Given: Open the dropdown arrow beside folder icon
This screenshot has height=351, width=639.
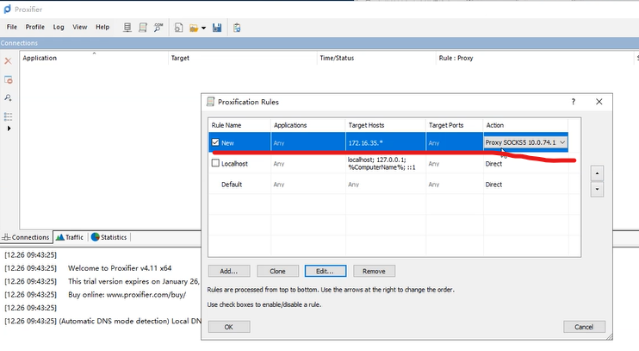Looking at the screenshot, I should coord(204,28).
